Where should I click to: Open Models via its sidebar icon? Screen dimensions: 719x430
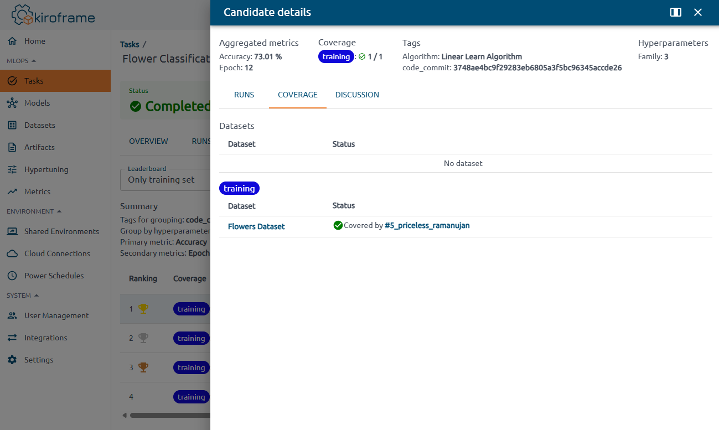12,103
